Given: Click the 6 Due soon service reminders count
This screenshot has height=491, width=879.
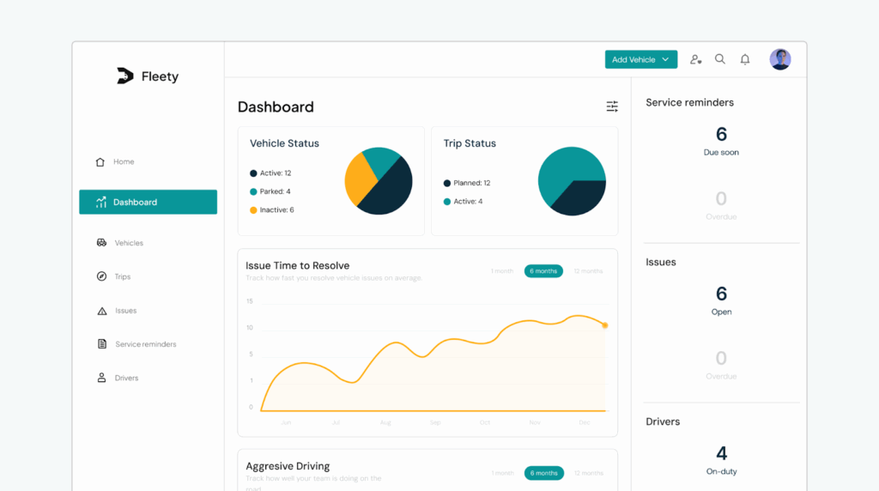Looking at the screenshot, I should coord(721,135).
